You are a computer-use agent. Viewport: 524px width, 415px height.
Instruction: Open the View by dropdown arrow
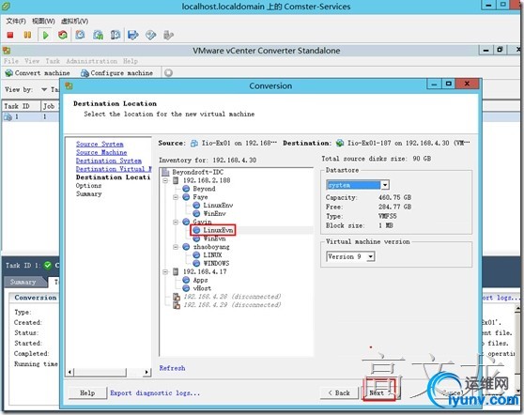click(x=44, y=89)
